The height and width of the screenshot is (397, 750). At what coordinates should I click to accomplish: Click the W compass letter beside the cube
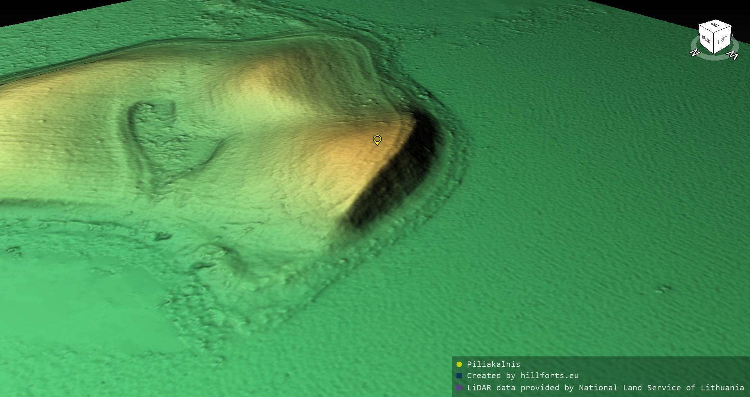pos(734,56)
